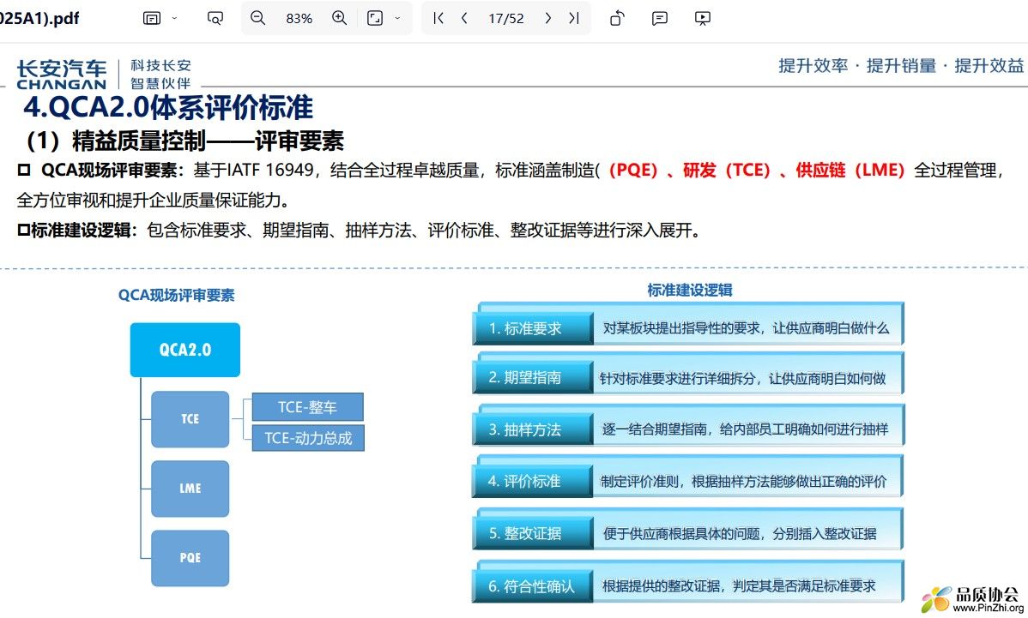Click the 4.QCA2.0体系评价标准 heading
This screenshot has width=1028, height=618.
click(168, 107)
